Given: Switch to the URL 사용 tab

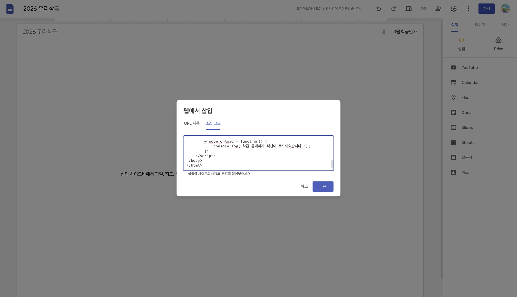Looking at the screenshot, I should [192, 123].
